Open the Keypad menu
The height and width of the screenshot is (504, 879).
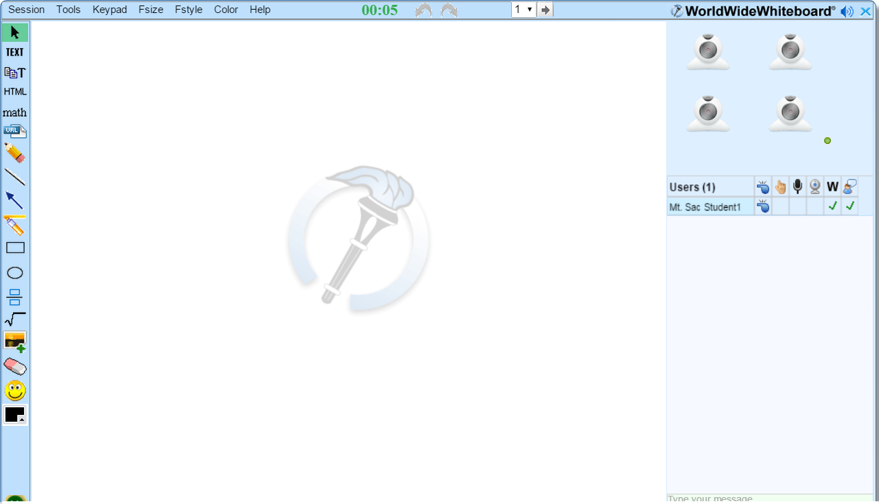point(110,10)
